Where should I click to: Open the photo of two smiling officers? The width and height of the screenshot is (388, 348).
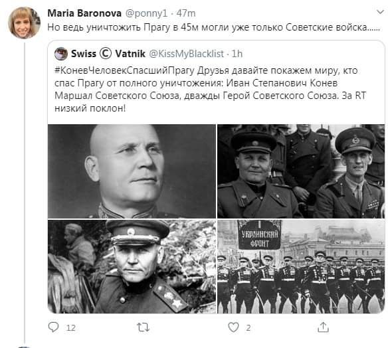coord(301,171)
